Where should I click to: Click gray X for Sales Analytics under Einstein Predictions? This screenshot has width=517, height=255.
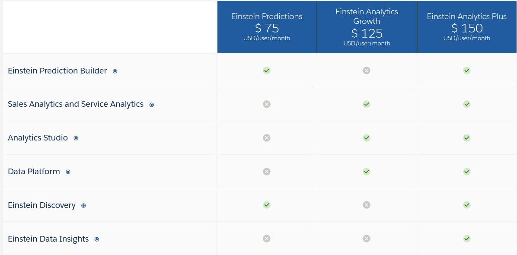pyautogui.click(x=267, y=104)
